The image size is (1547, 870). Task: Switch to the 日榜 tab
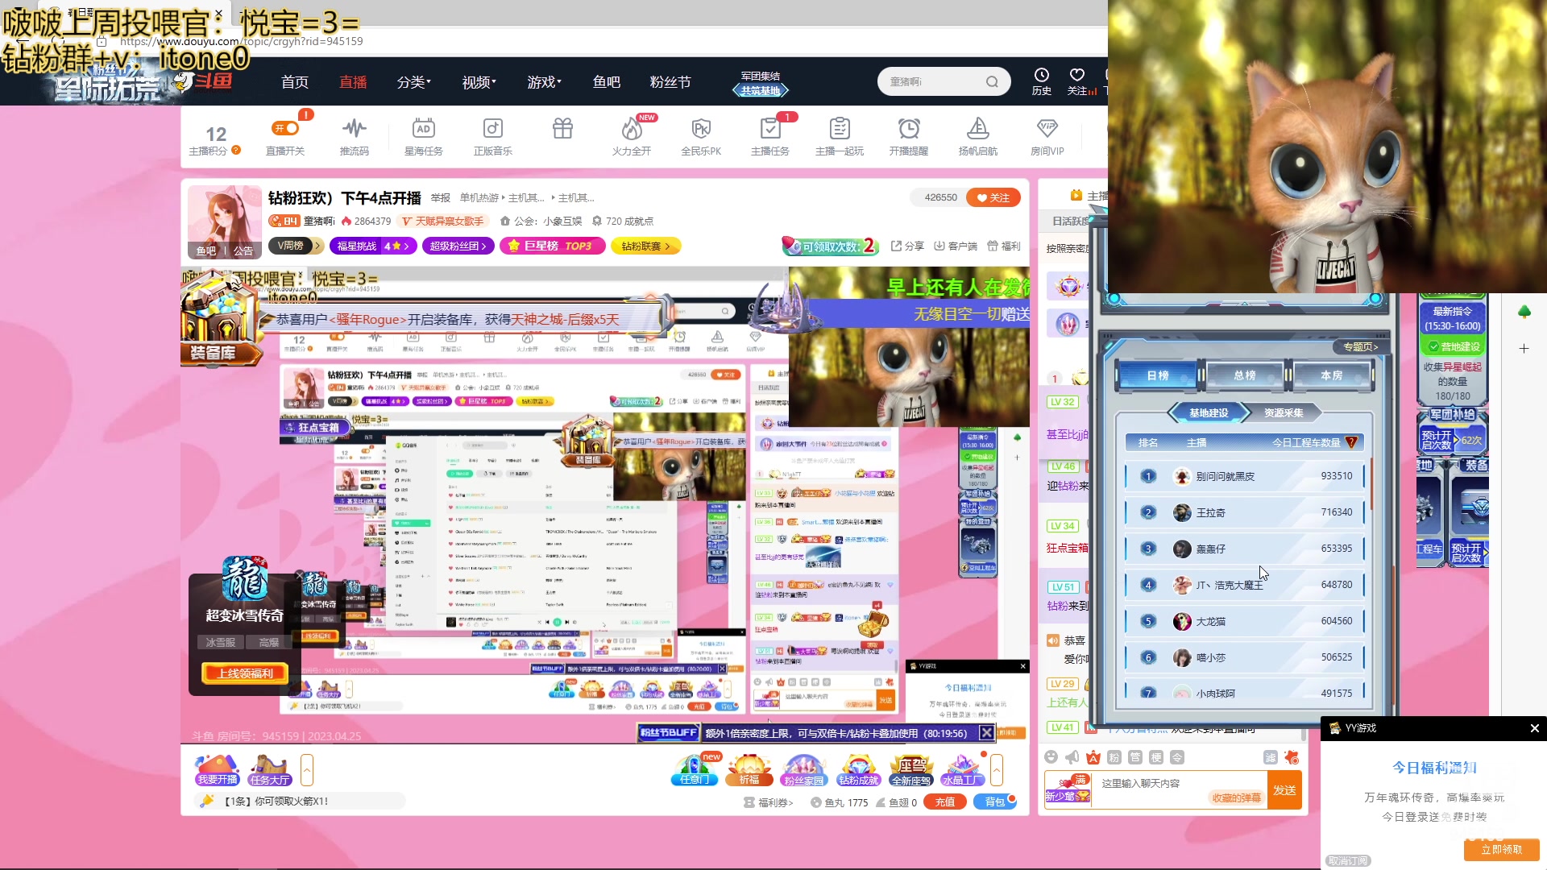[x=1158, y=375]
